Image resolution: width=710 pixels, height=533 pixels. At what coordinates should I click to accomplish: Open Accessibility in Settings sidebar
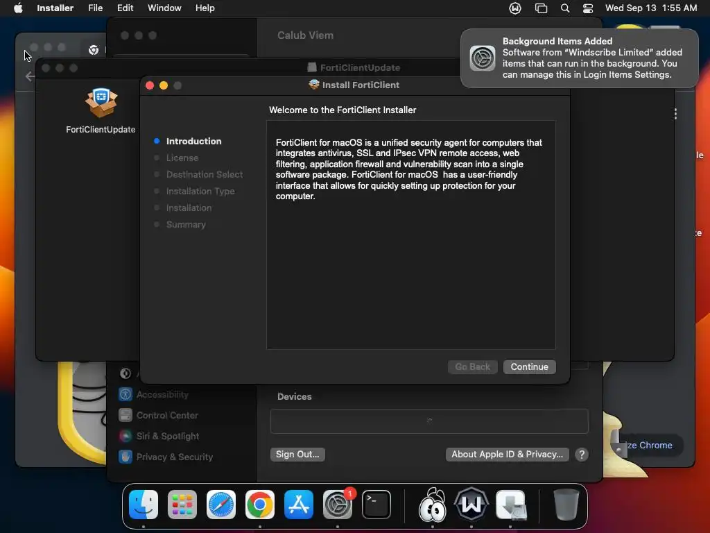[x=162, y=394]
